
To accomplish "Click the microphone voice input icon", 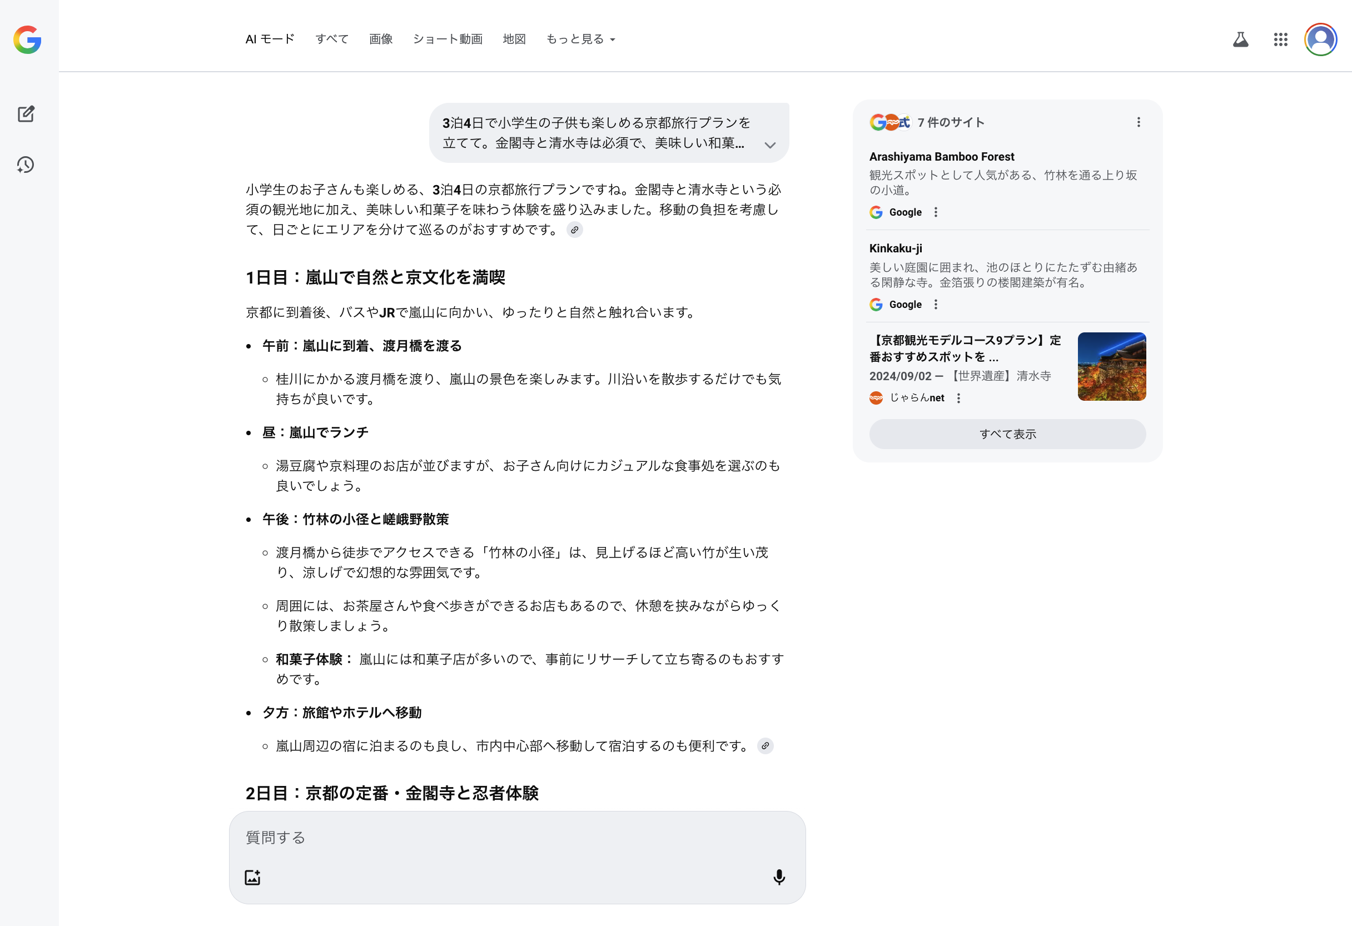I will [x=778, y=877].
